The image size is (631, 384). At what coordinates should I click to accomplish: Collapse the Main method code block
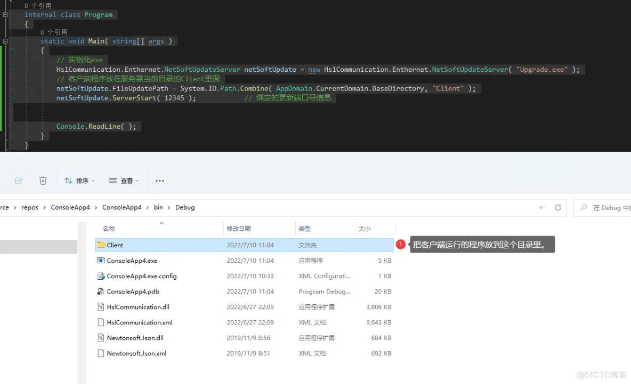pos(5,41)
